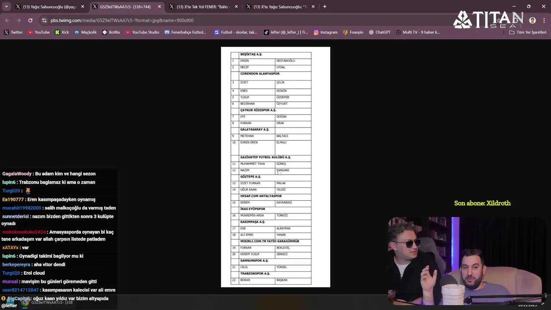
Task: Switch to the X'te Tek Yol FENER tab
Action: coord(203,6)
